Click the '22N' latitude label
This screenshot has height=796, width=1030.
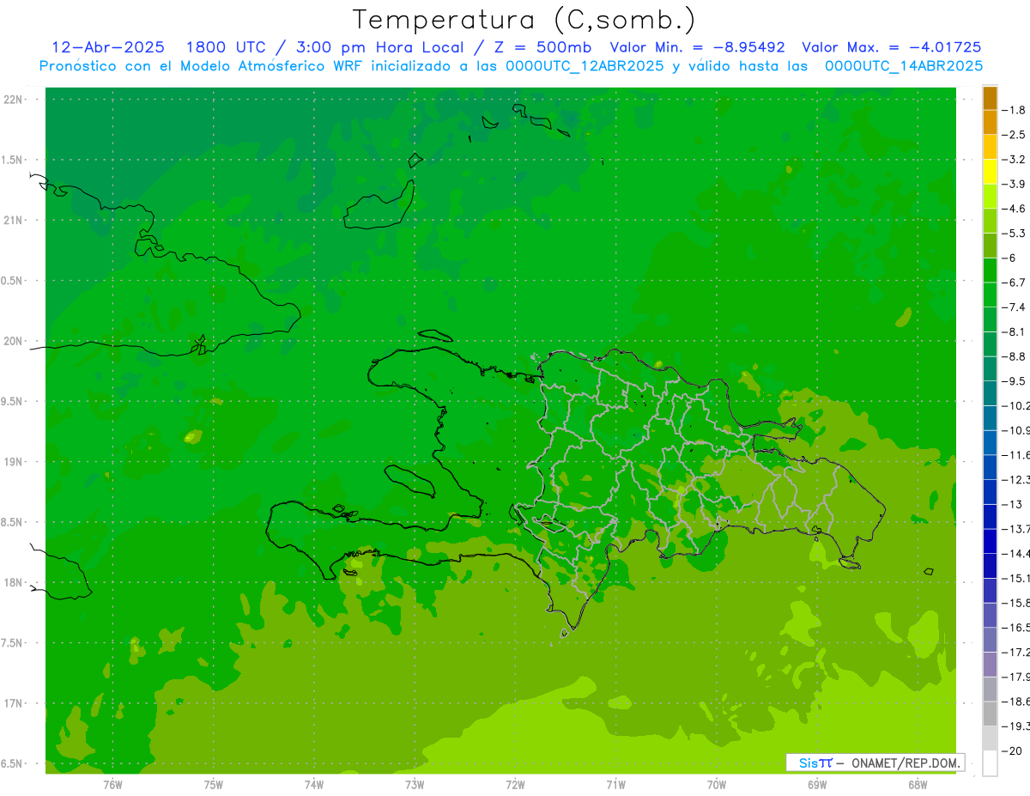(14, 100)
